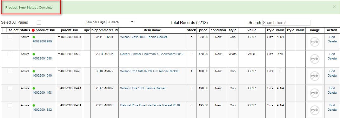The width and height of the screenshot is (340, 118).
Task: Click the bigcommerce id column header
Action: (x=104, y=30)
